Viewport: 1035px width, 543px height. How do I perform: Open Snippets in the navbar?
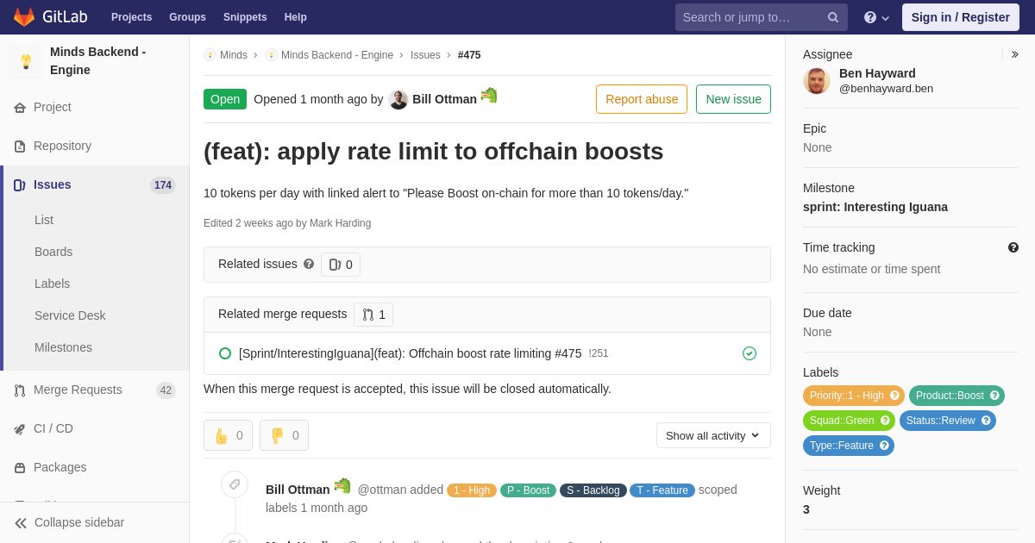(245, 17)
